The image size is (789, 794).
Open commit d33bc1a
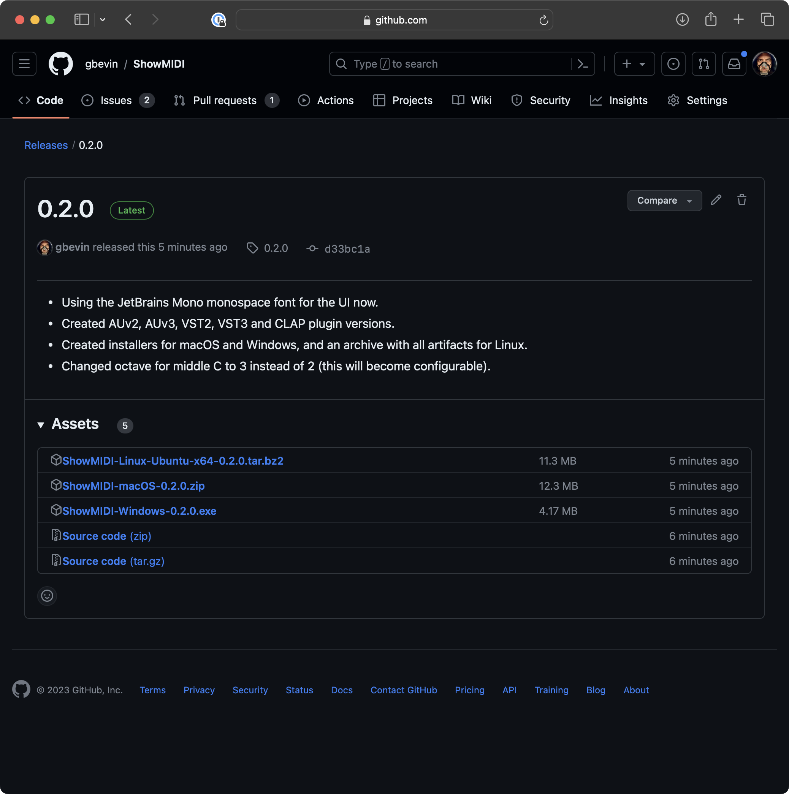tap(347, 248)
